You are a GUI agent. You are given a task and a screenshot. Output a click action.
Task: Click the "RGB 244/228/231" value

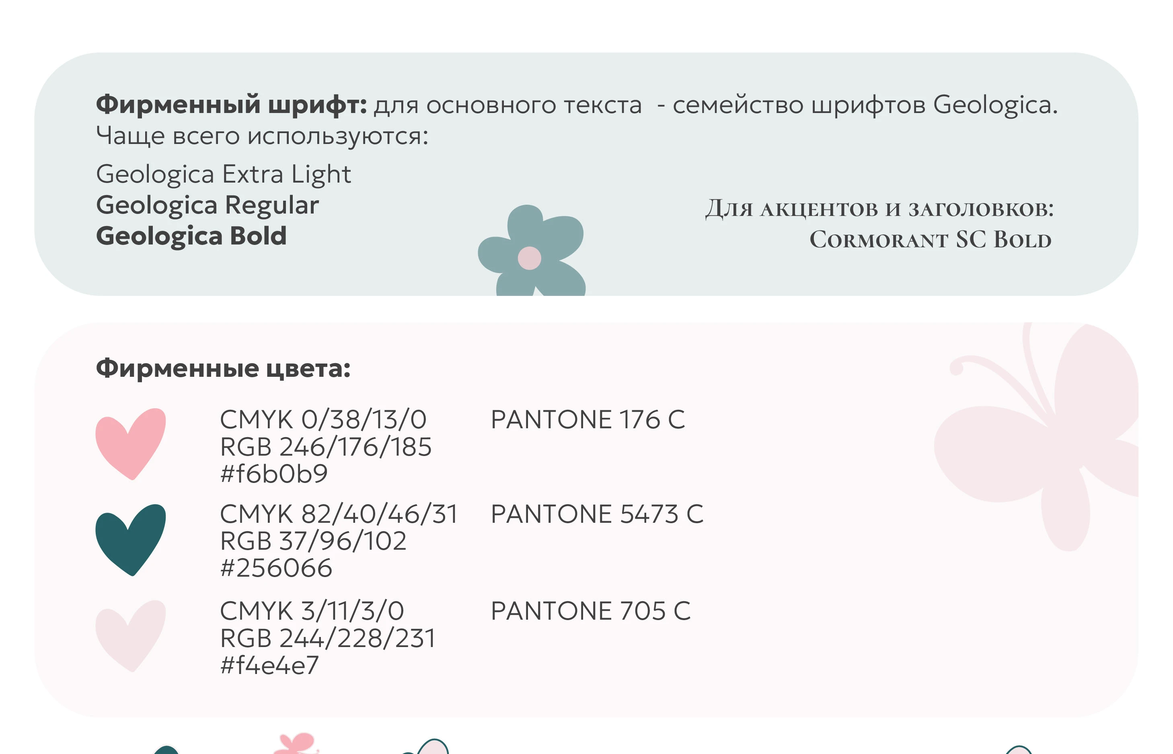[x=327, y=638]
